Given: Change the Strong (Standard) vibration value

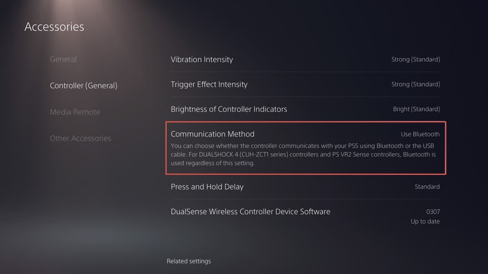Looking at the screenshot, I should tap(415, 59).
